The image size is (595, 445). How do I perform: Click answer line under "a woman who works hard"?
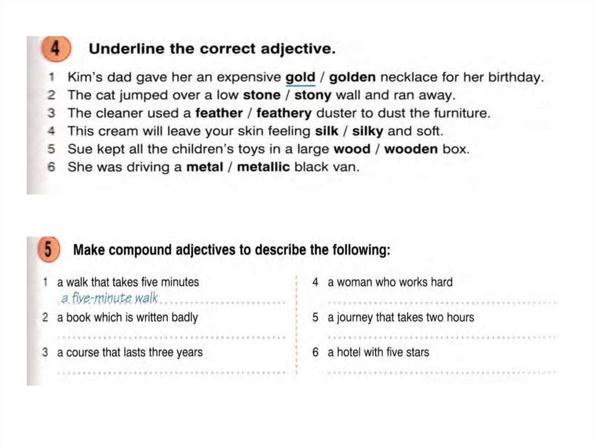pos(442,302)
